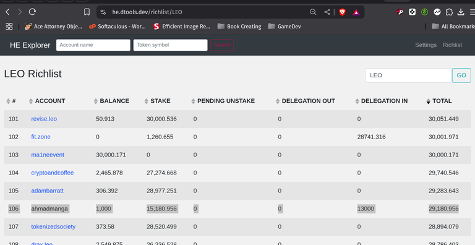Image resolution: width=475 pixels, height=245 pixels.
Task: Open Brave Shields lion icon
Action: click(342, 12)
